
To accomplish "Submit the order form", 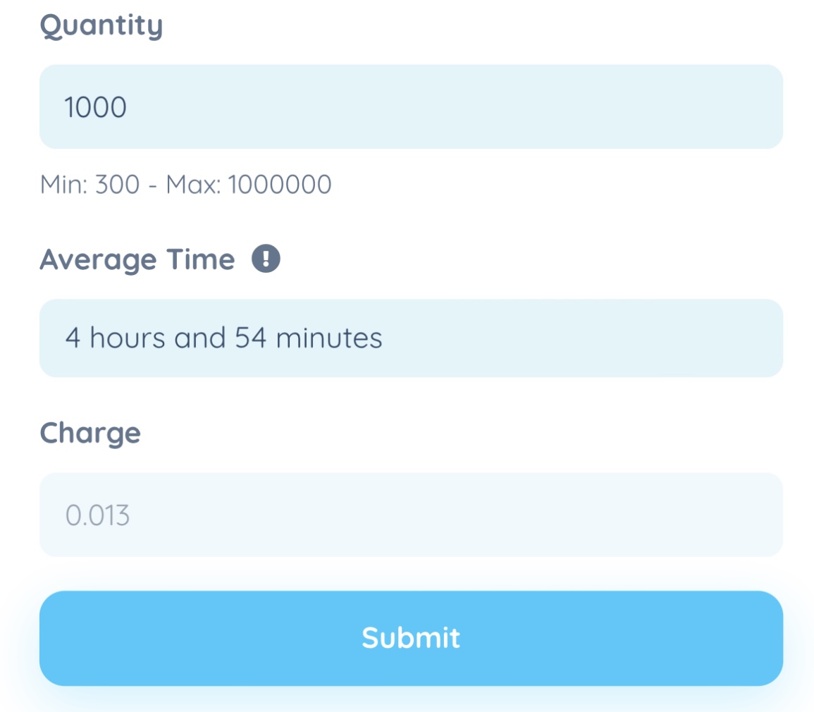I will [x=411, y=638].
